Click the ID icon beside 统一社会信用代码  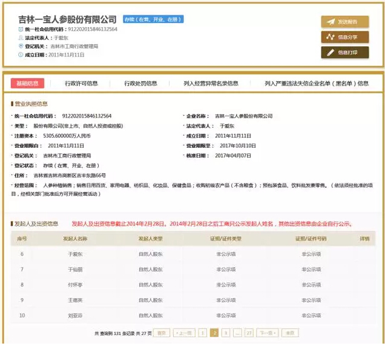[21, 29]
